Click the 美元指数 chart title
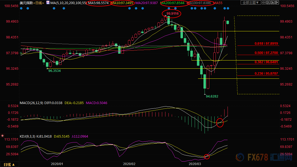297x167 pixels. (x=25, y=3)
